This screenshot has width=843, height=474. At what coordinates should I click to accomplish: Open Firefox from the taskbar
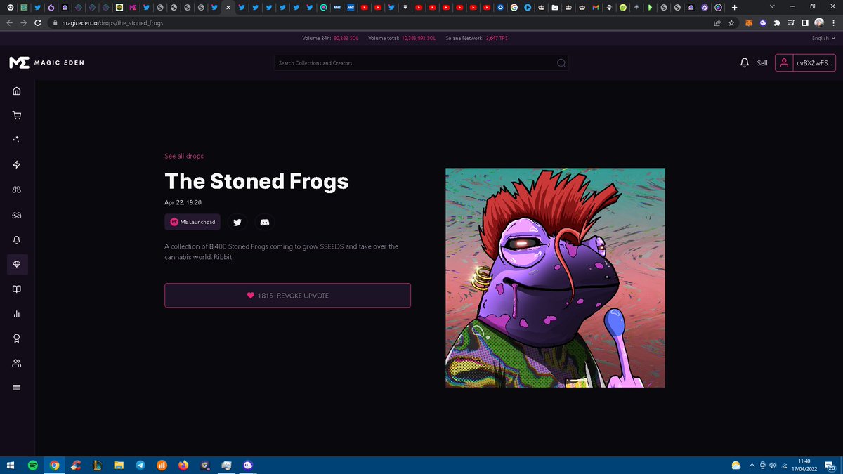pyautogui.click(x=183, y=465)
